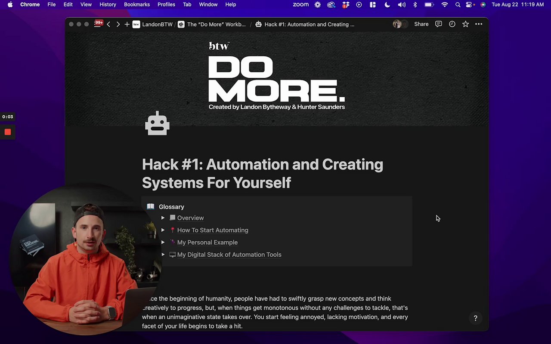Open page history with the clock icon
551x344 pixels.
pos(452,24)
